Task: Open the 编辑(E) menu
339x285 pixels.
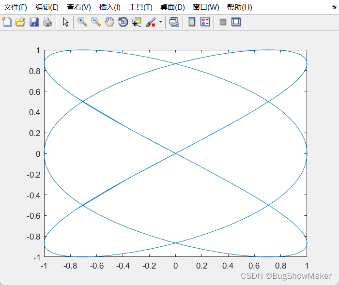Action: click(46, 7)
